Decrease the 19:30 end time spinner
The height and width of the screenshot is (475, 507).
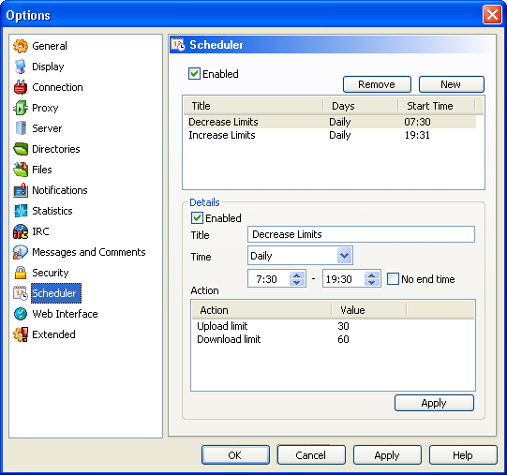coord(371,283)
